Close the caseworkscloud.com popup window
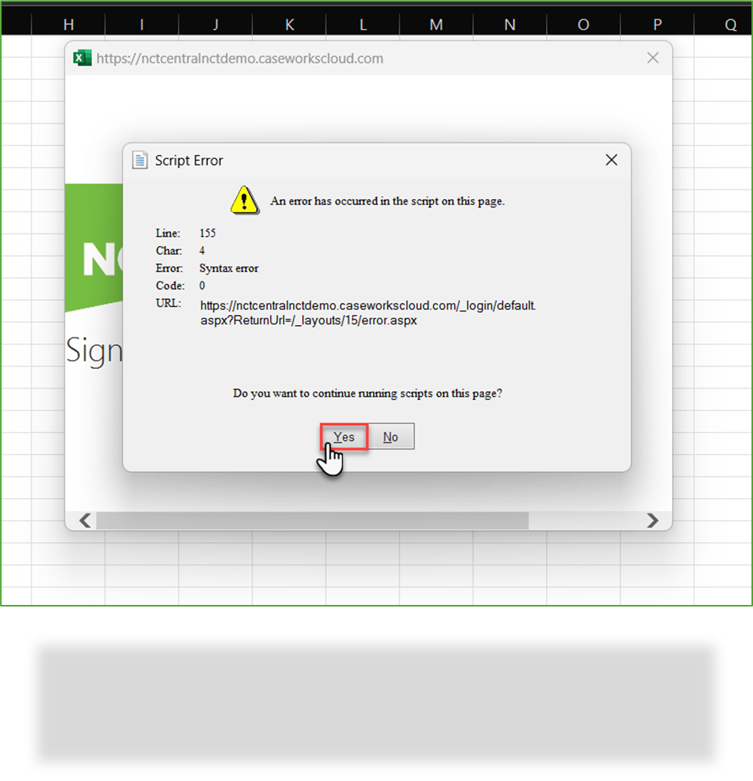 coord(652,57)
